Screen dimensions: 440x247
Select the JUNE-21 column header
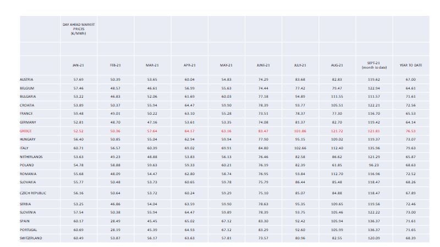click(x=263, y=65)
